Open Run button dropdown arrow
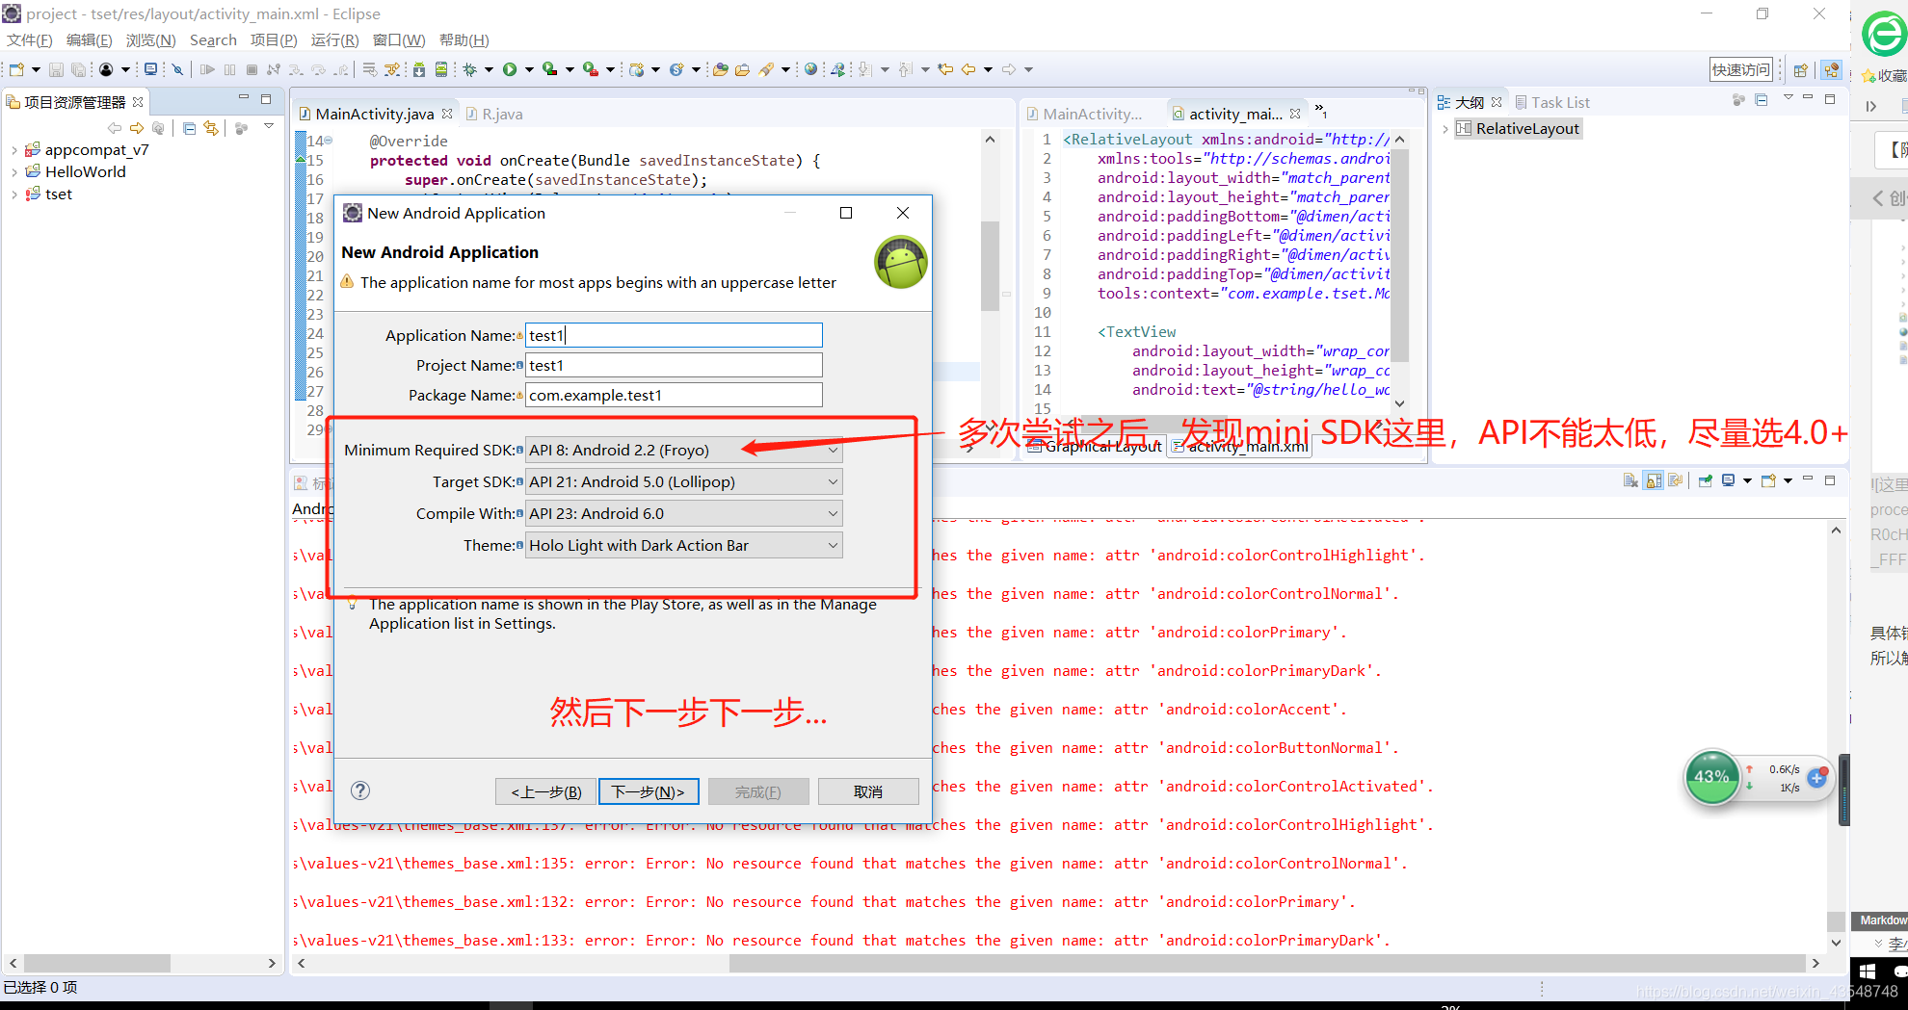The height and width of the screenshot is (1010, 1908). [528, 69]
